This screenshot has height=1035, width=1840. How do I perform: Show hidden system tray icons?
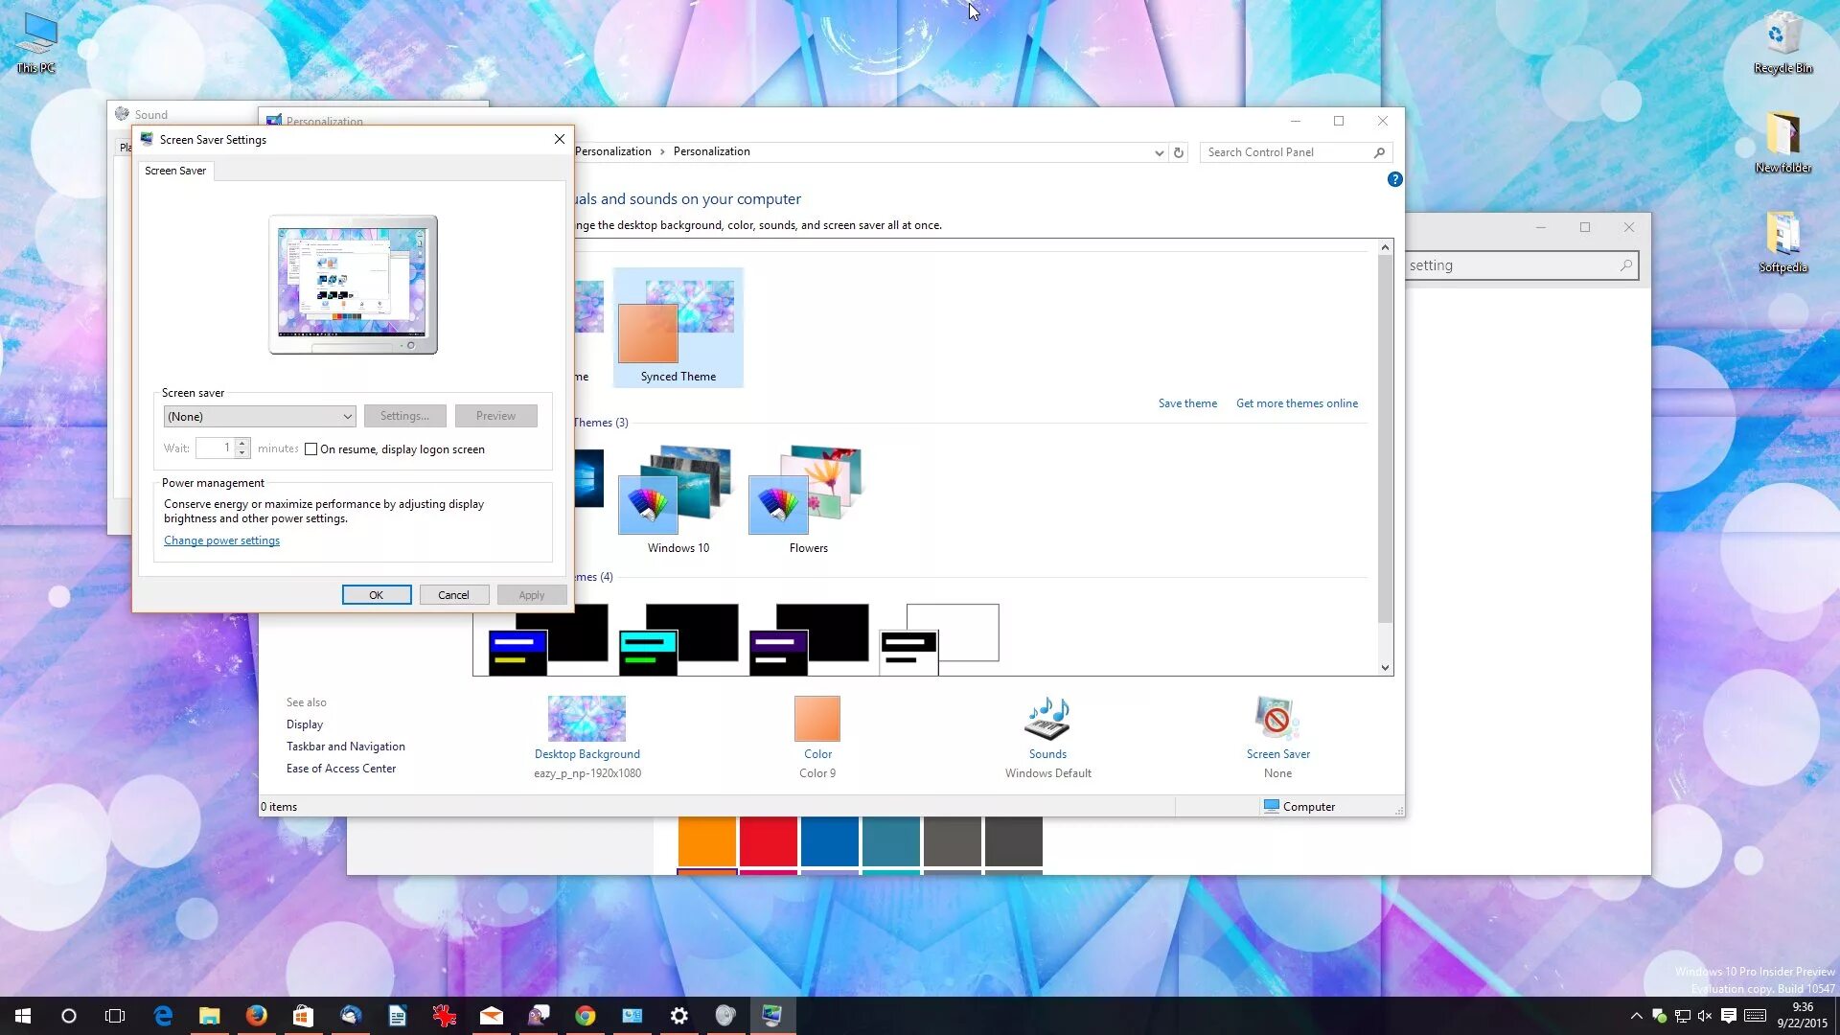click(1636, 1016)
